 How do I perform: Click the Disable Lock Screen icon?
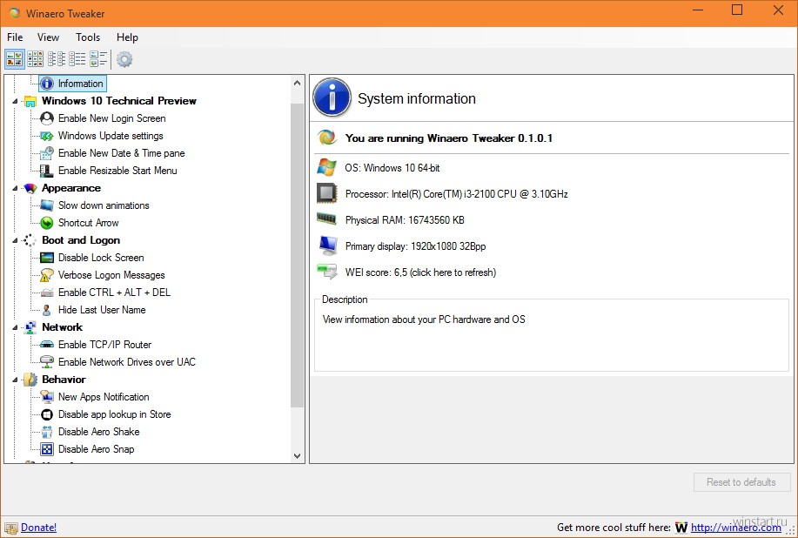pyautogui.click(x=47, y=258)
